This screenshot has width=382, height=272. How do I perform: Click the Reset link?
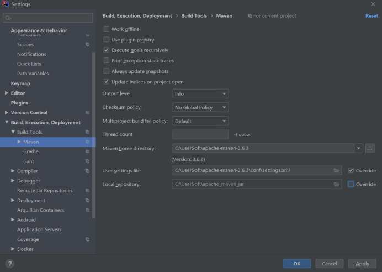pos(372,16)
